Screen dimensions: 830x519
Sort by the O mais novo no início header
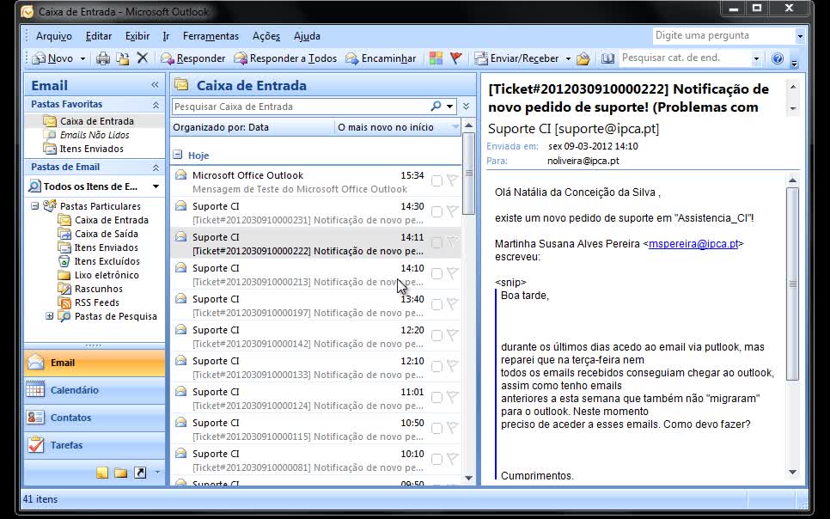tap(398, 127)
